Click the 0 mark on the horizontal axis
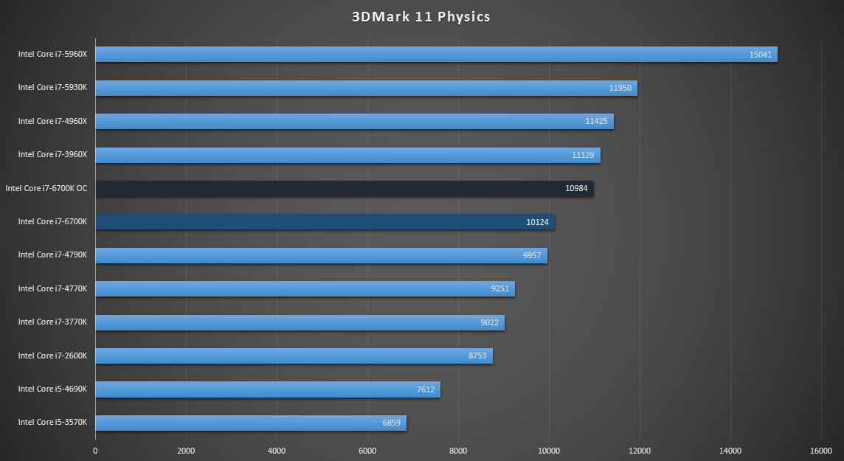Viewport: 844px width, 461px height. click(94, 450)
